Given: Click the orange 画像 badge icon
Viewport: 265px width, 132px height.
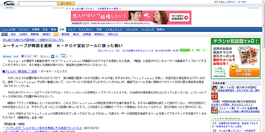Looking at the screenshot, I should [x=56, y=34].
